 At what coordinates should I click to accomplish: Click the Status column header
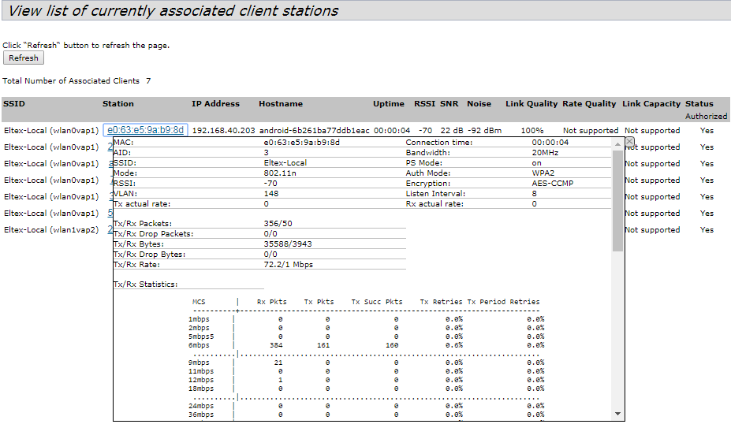coord(699,104)
